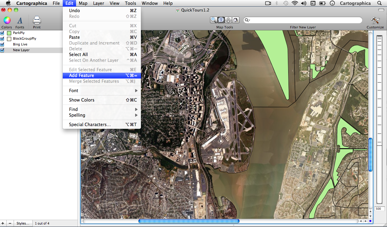This screenshot has height=227, width=387.
Task: Pick the lasso selection map tool
Action: [235, 20]
